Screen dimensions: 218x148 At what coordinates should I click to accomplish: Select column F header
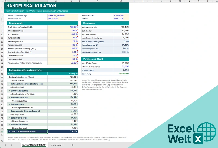[97, 1]
